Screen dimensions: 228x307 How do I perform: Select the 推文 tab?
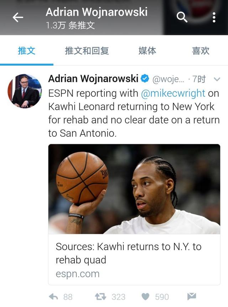click(x=27, y=51)
